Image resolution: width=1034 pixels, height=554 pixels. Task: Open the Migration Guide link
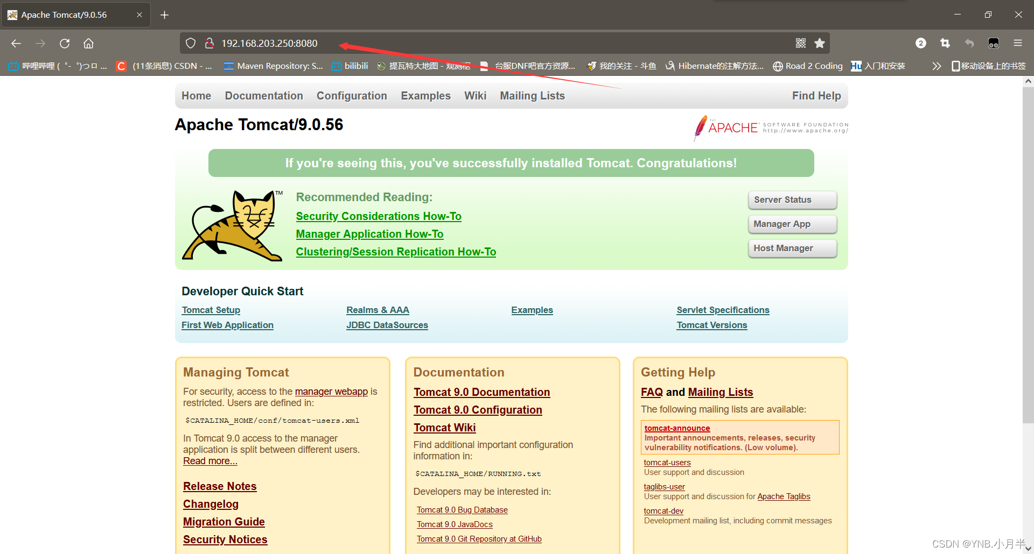click(x=223, y=522)
